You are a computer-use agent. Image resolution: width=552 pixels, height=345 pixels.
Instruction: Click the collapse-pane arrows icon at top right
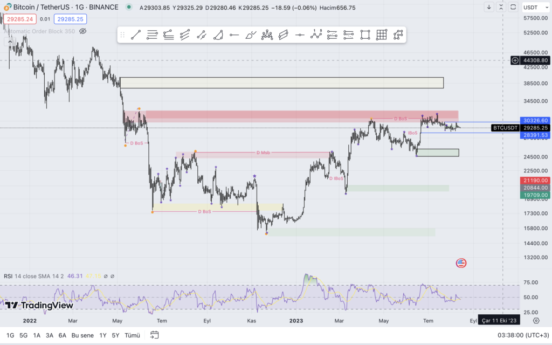click(x=501, y=7)
